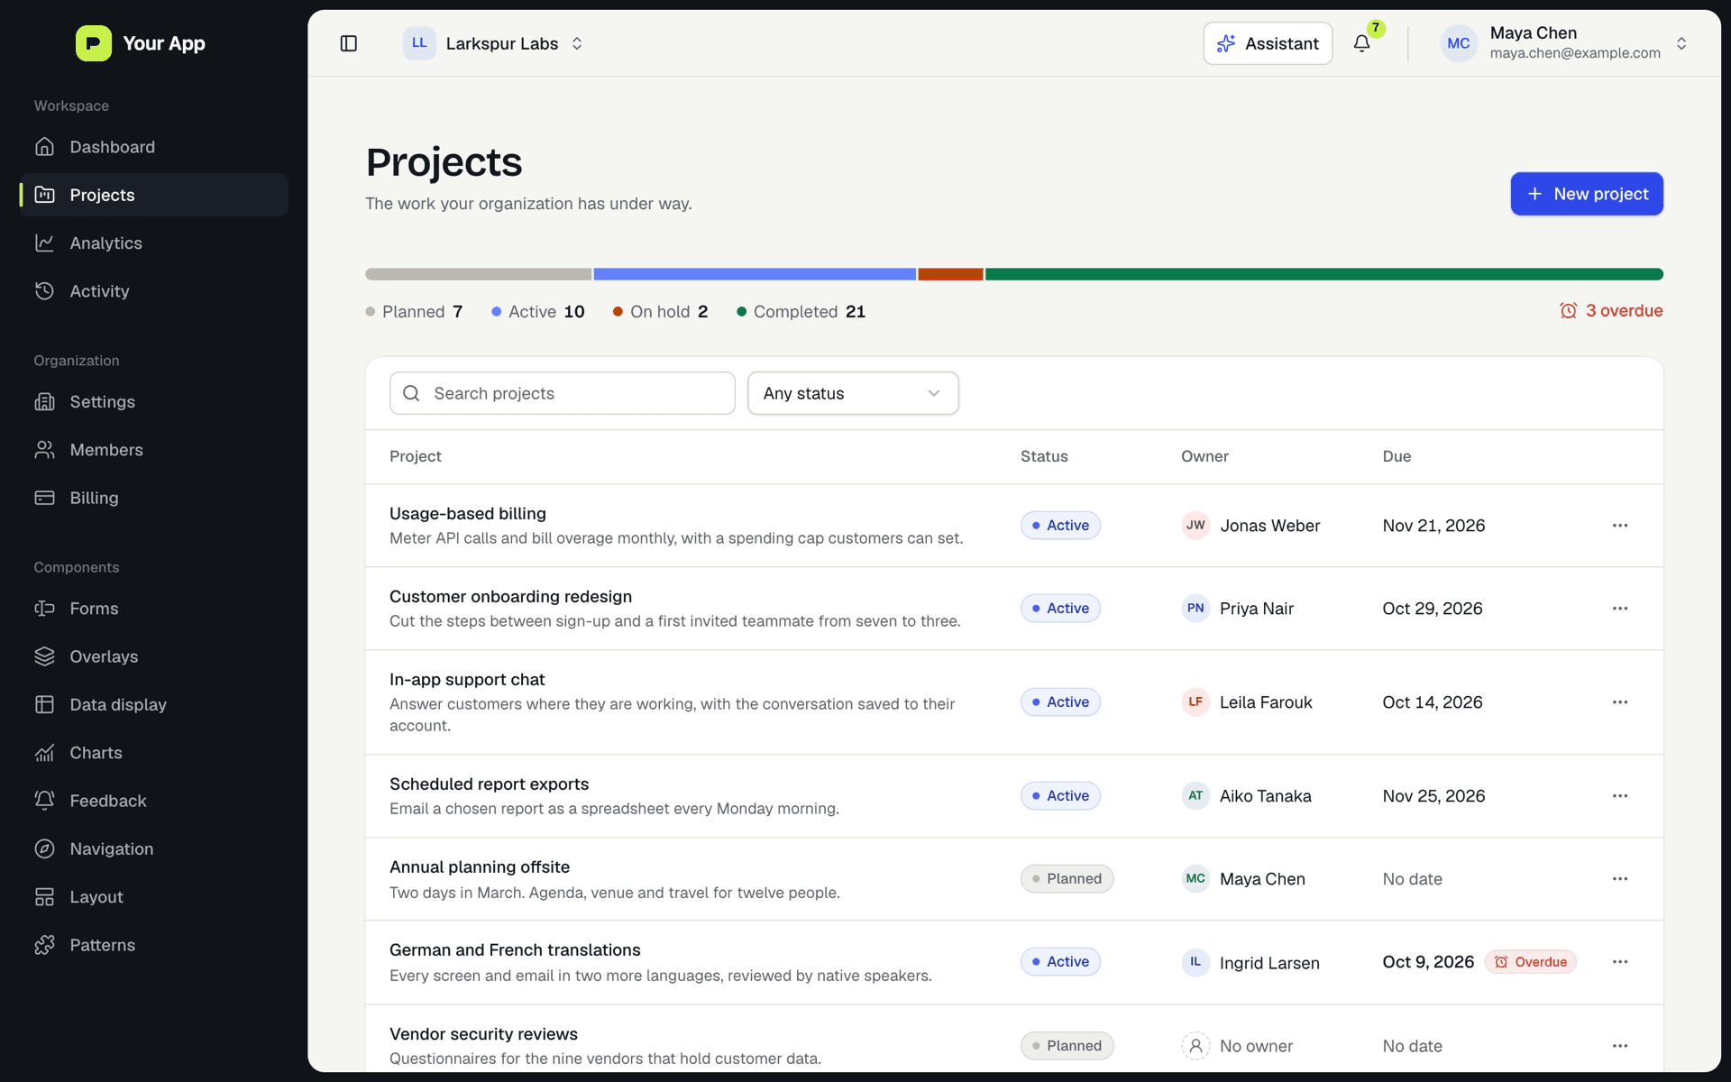Viewport: 1731px width, 1082px height.
Task: Open the Feedback components page
Action: coord(154,801)
